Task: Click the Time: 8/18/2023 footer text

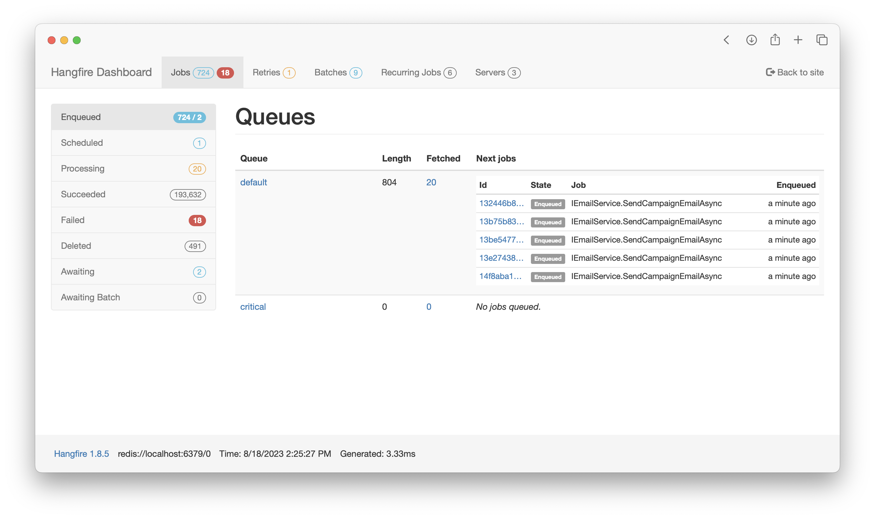Action: pyautogui.click(x=275, y=454)
